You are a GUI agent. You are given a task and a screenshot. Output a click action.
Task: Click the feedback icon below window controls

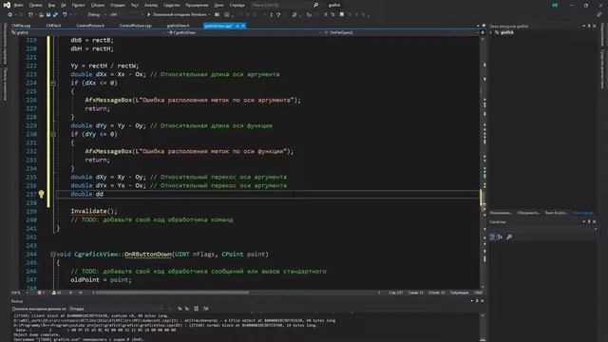tap(598, 15)
